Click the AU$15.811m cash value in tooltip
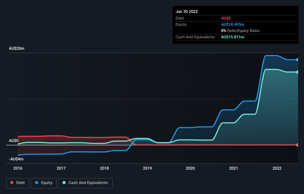The image size is (304, 194). pyautogui.click(x=233, y=37)
